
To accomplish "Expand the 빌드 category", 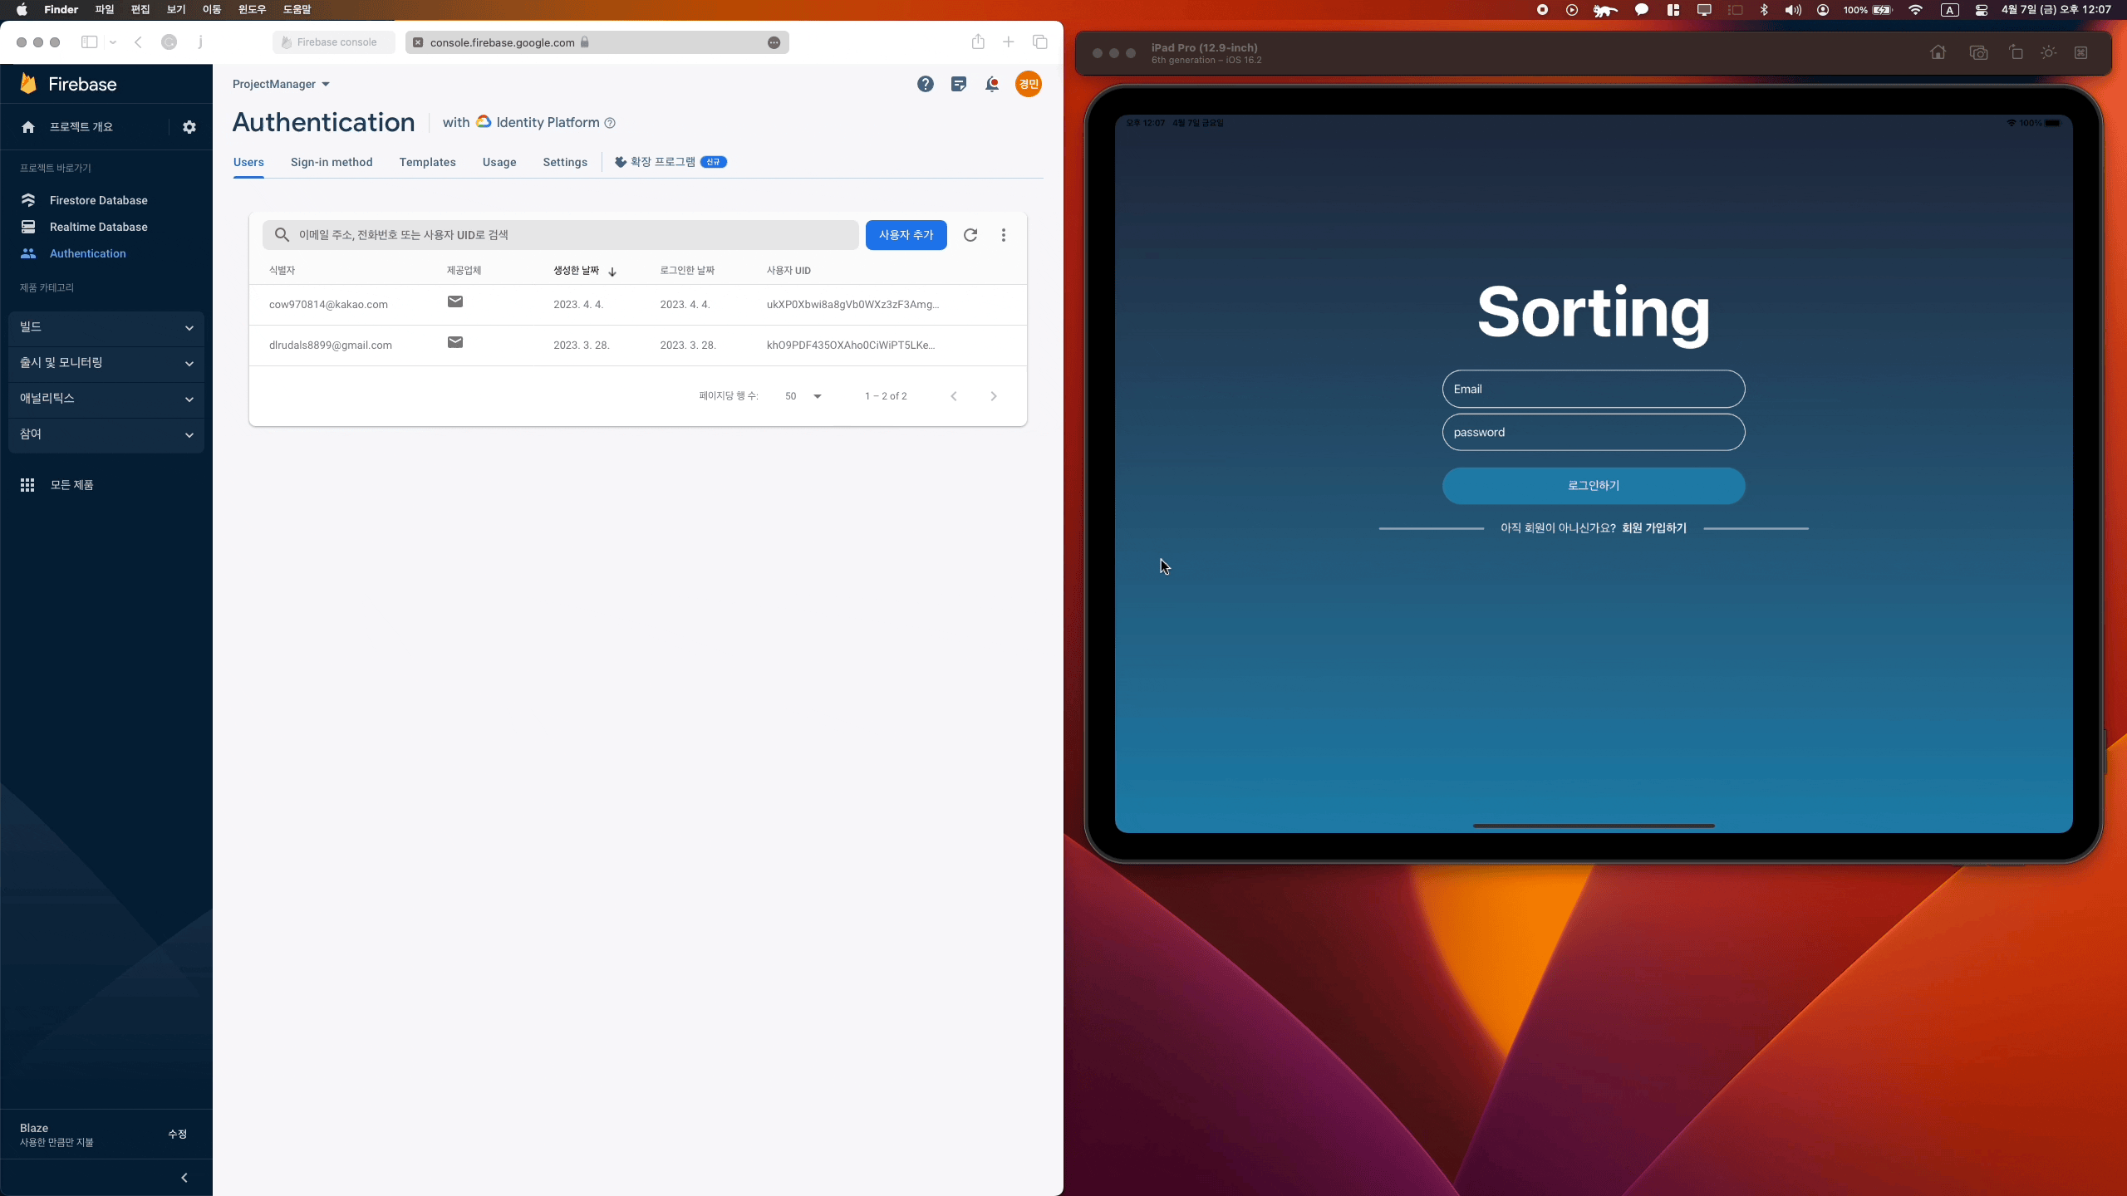I will click(x=106, y=327).
